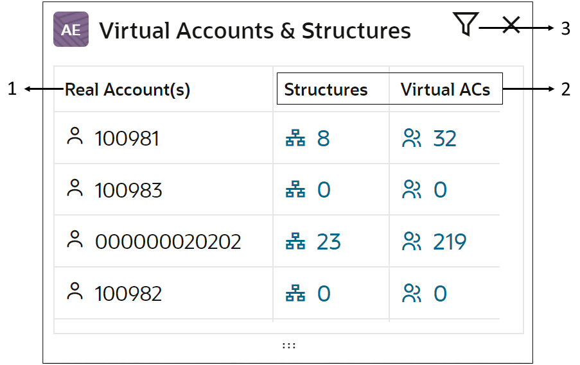Click the virtual accounts icon next to 32
The image size is (580, 365).
411,138
